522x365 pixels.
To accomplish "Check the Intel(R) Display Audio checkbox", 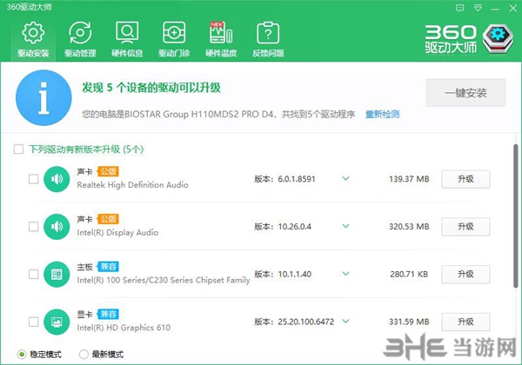I will 34,227.
